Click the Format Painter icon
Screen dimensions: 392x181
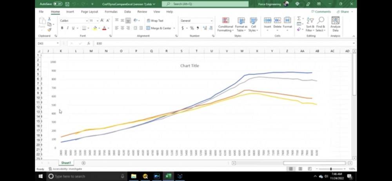(x=49, y=30)
